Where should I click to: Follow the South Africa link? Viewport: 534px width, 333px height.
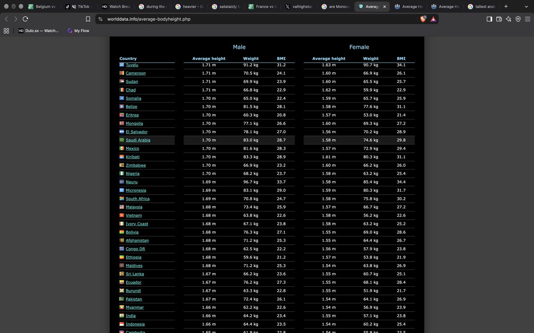pos(138,199)
